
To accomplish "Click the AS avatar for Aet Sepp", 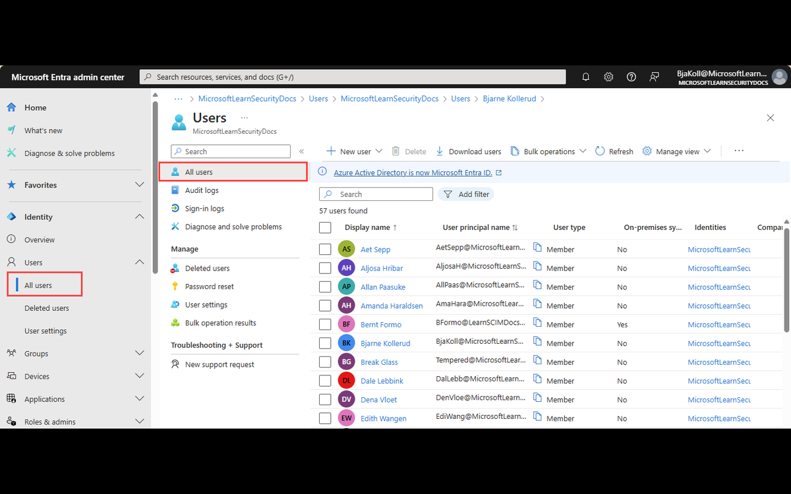I will click(346, 249).
